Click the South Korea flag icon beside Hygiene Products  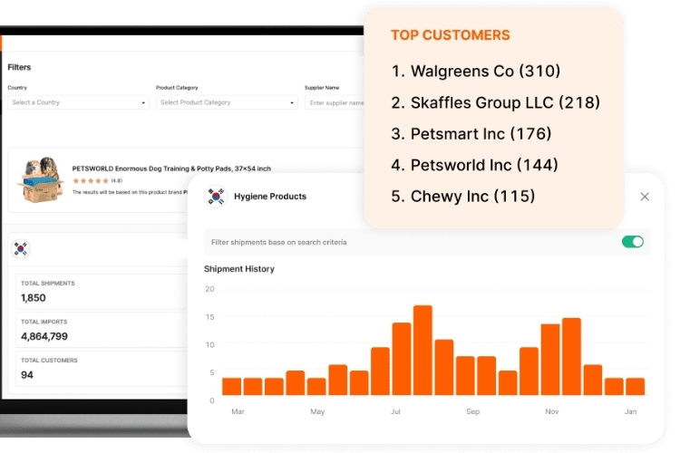(216, 196)
